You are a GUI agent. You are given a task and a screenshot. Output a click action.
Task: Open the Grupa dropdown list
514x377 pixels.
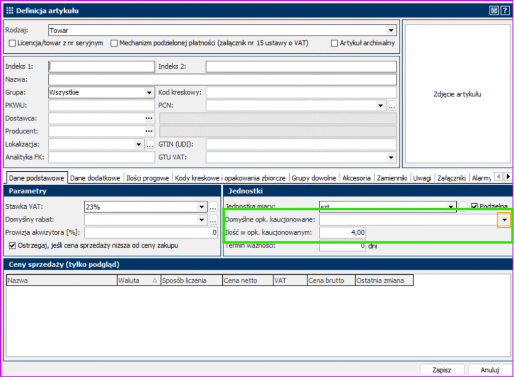(x=149, y=92)
